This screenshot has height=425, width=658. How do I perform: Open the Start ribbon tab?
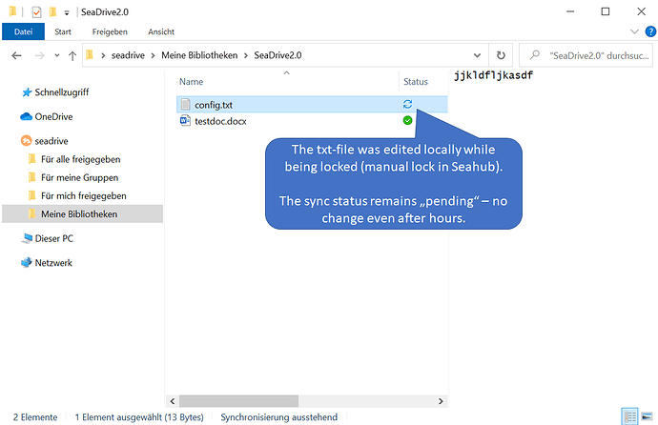[63, 31]
